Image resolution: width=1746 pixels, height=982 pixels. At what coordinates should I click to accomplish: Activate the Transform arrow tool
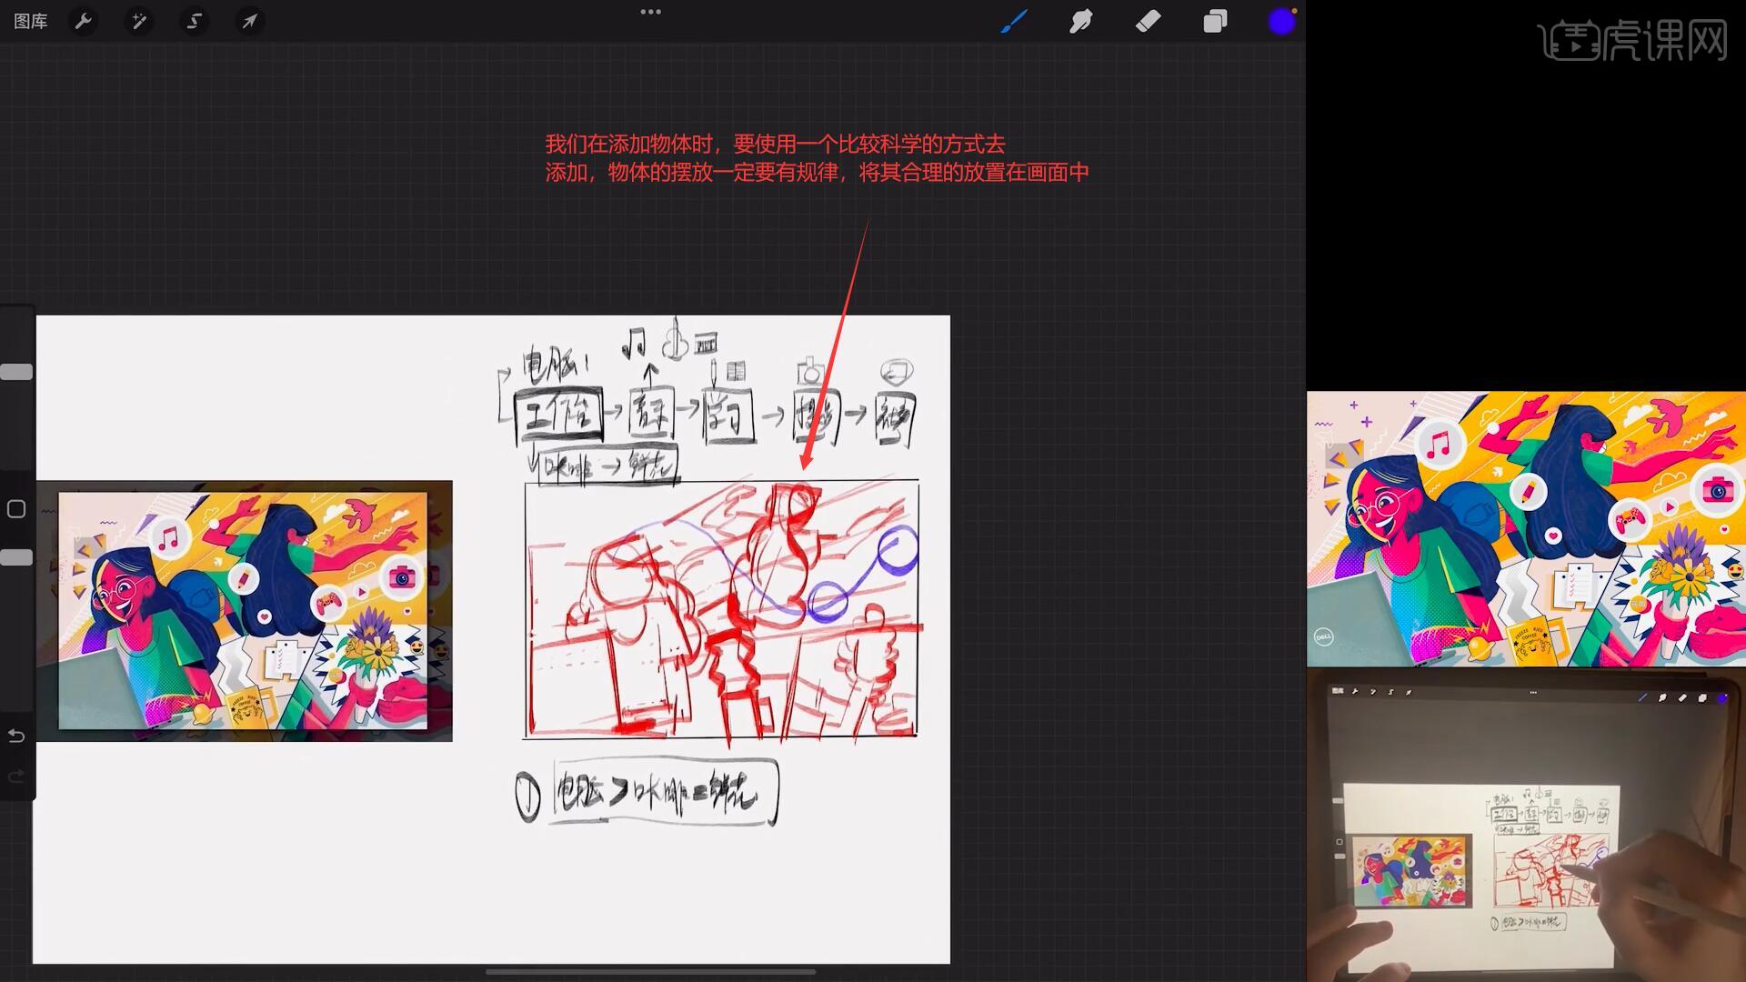click(249, 21)
